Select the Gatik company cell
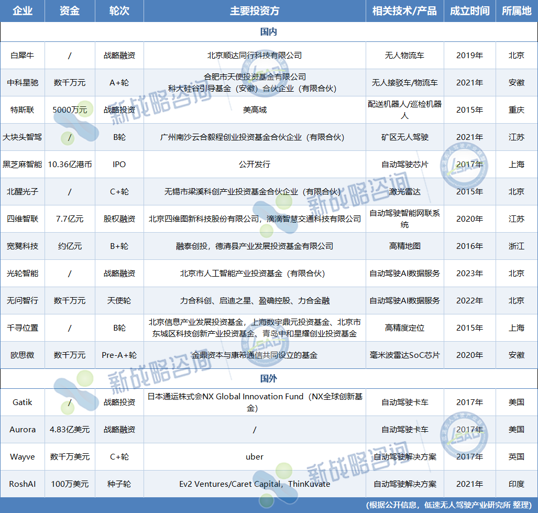Image resolution: width=538 pixels, height=513 pixels. pos(22,402)
